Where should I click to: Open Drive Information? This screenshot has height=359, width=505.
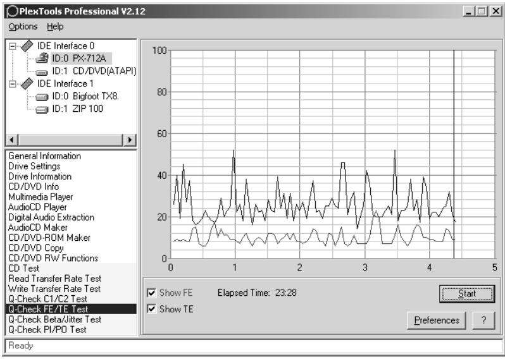[40, 176]
